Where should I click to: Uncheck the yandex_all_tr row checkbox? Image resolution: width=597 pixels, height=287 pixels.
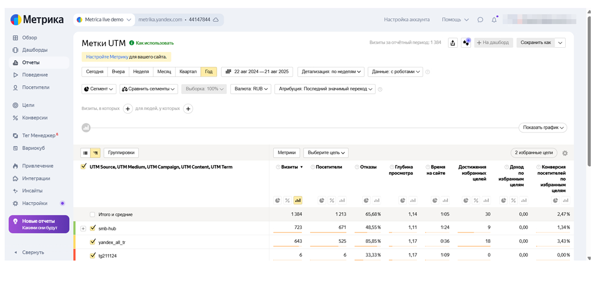coord(93,241)
